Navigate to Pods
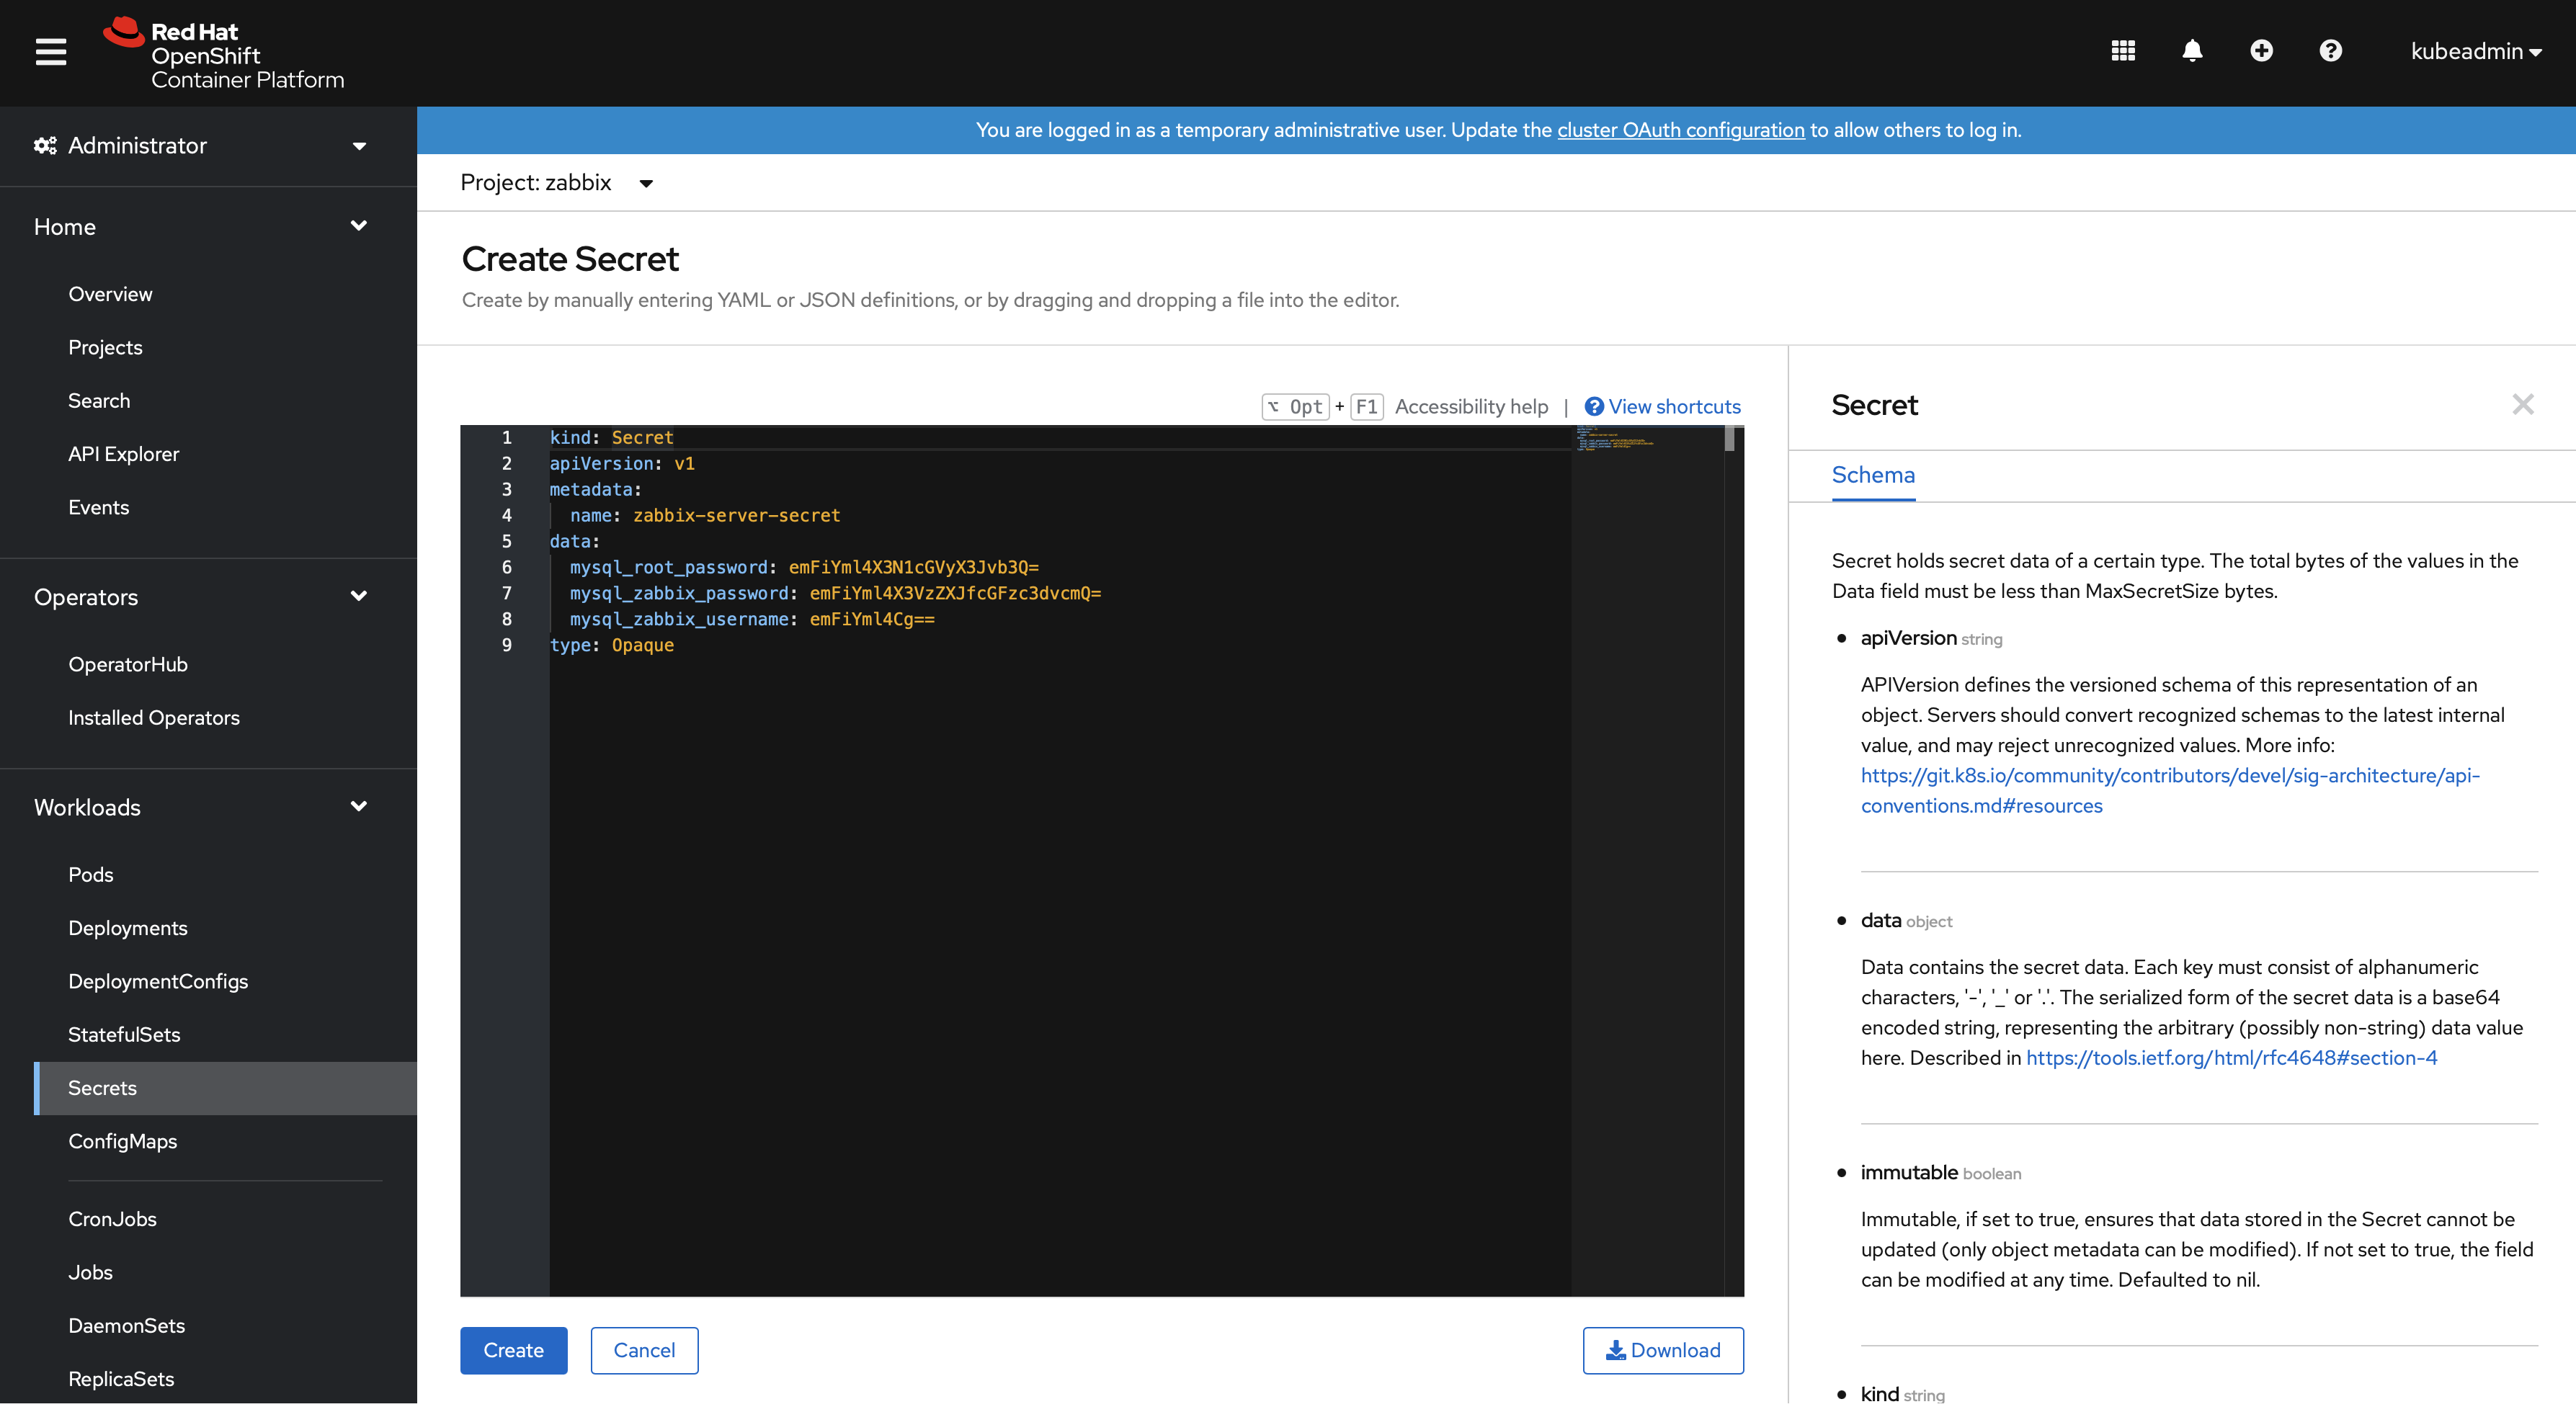The width and height of the screenshot is (2576, 1412). point(91,875)
